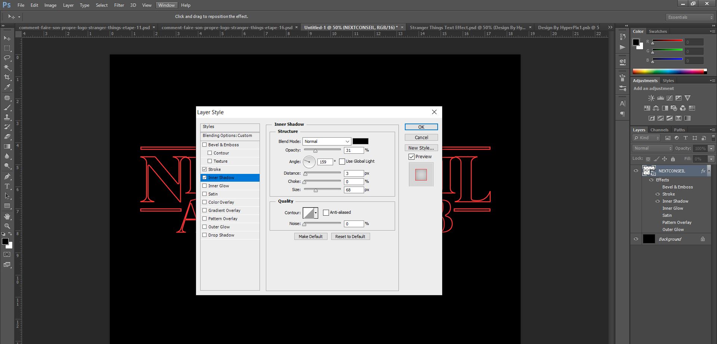Select the Zoom tool
This screenshot has width=717, height=344.
coord(7,226)
